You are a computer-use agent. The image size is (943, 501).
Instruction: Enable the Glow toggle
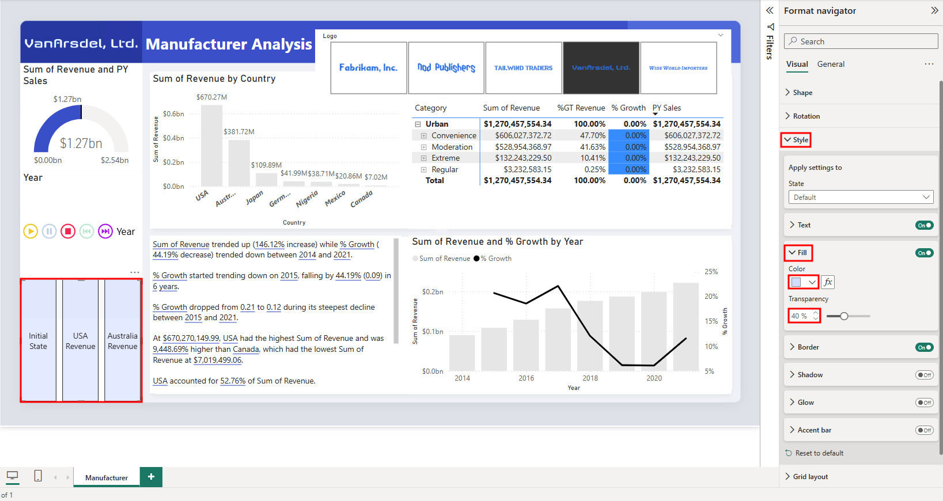[x=925, y=403]
